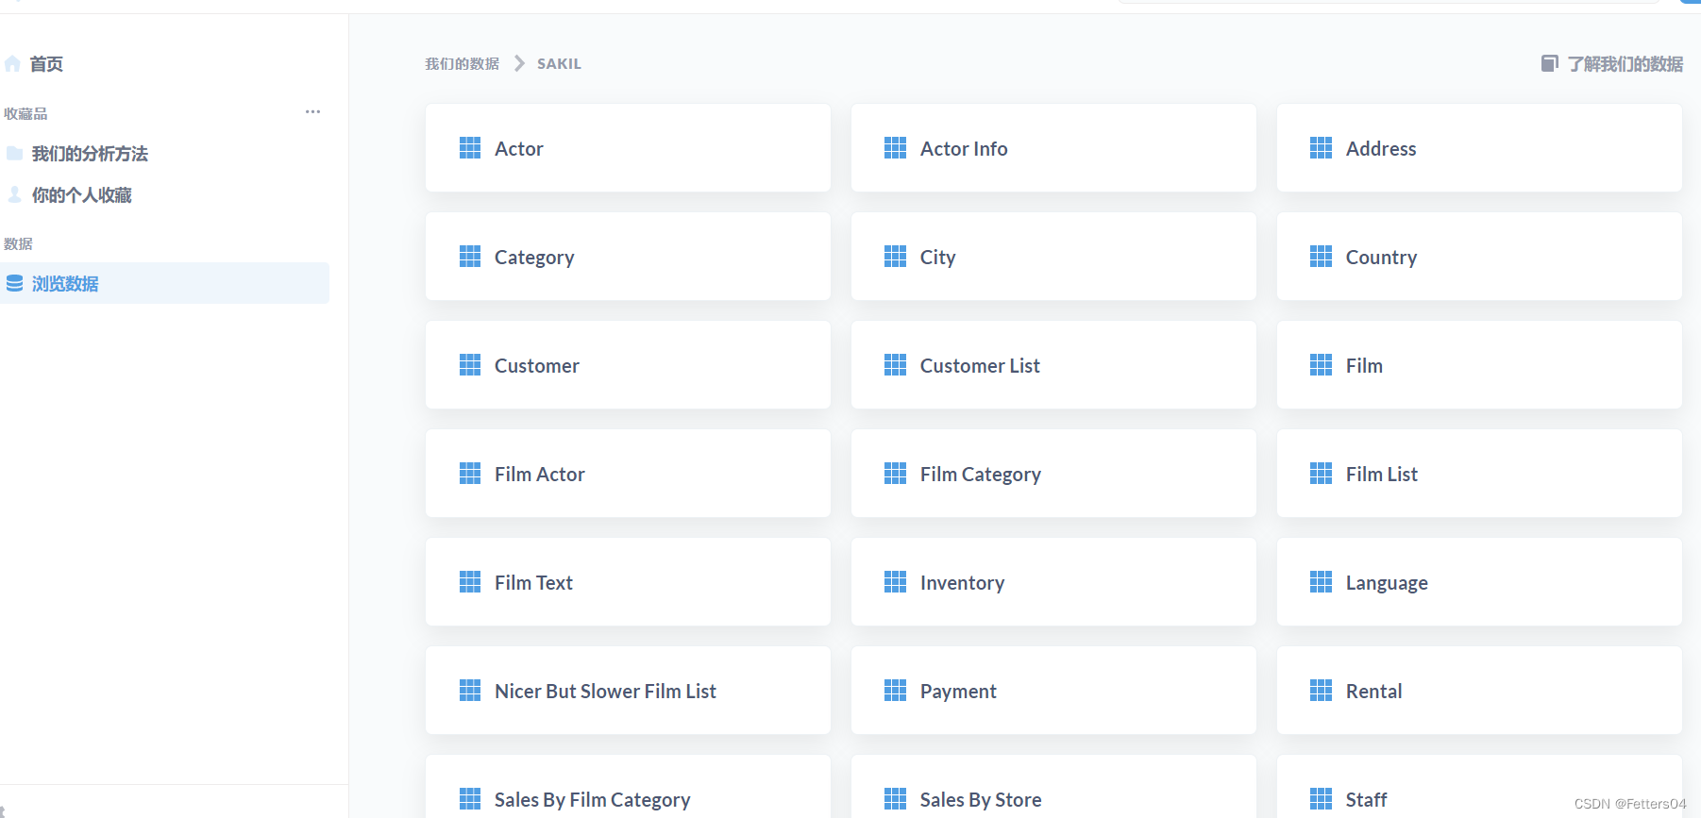Click the person icon beside 你的个人收藏
Image resolution: width=1701 pixels, height=818 pixels.
(x=14, y=194)
